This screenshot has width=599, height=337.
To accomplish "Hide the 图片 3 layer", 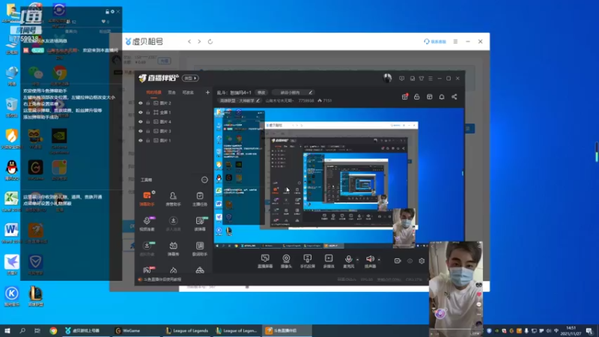I will click(141, 131).
